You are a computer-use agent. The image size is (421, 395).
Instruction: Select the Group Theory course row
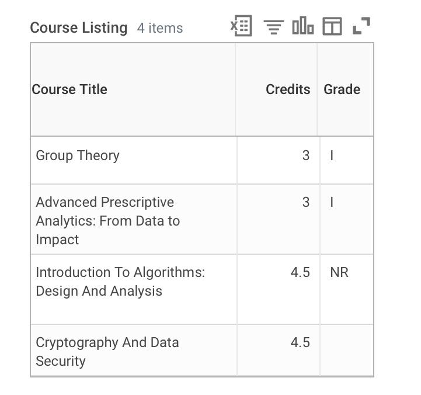click(x=78, y=155)
